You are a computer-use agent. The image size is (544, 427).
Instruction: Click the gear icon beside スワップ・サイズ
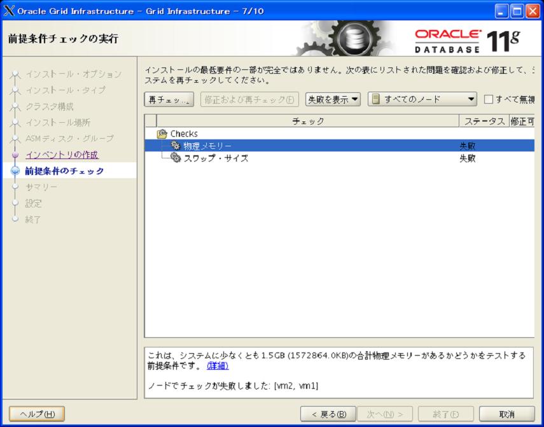coord(176,158)
